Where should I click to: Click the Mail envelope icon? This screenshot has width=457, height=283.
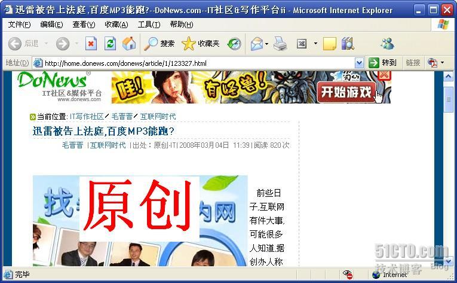256,44
